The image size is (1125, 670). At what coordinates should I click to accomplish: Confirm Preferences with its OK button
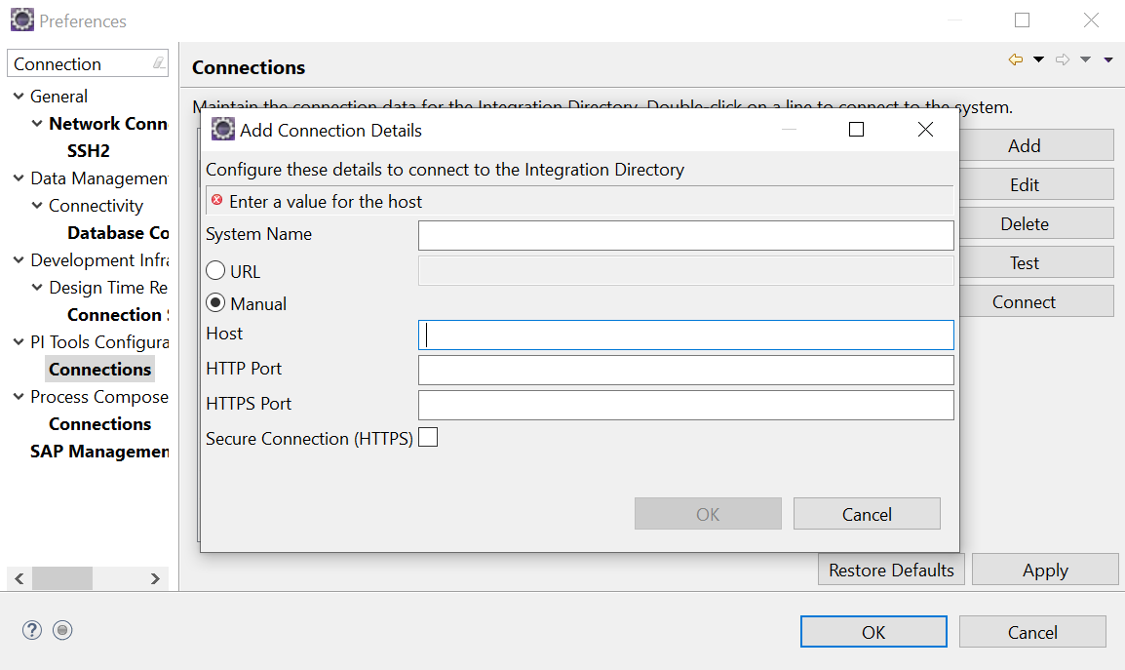click(873, 631)
